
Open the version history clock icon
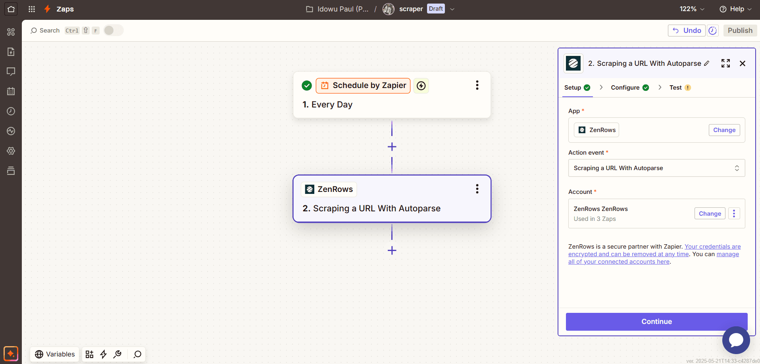(x=713, y=31)
